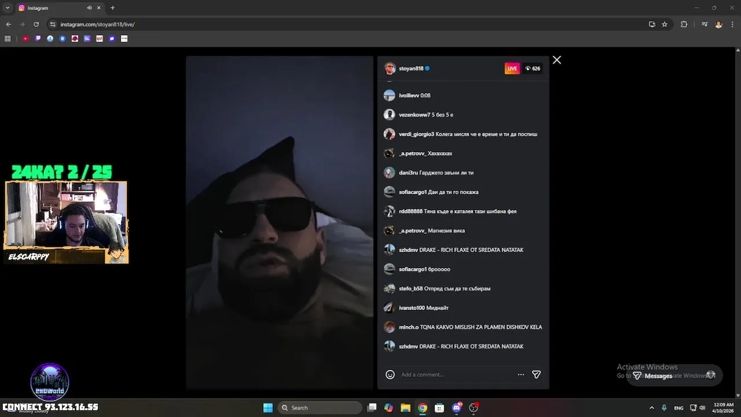
Task: Open Chrome profile avatar menu
Action: click(x=718, y=24)
